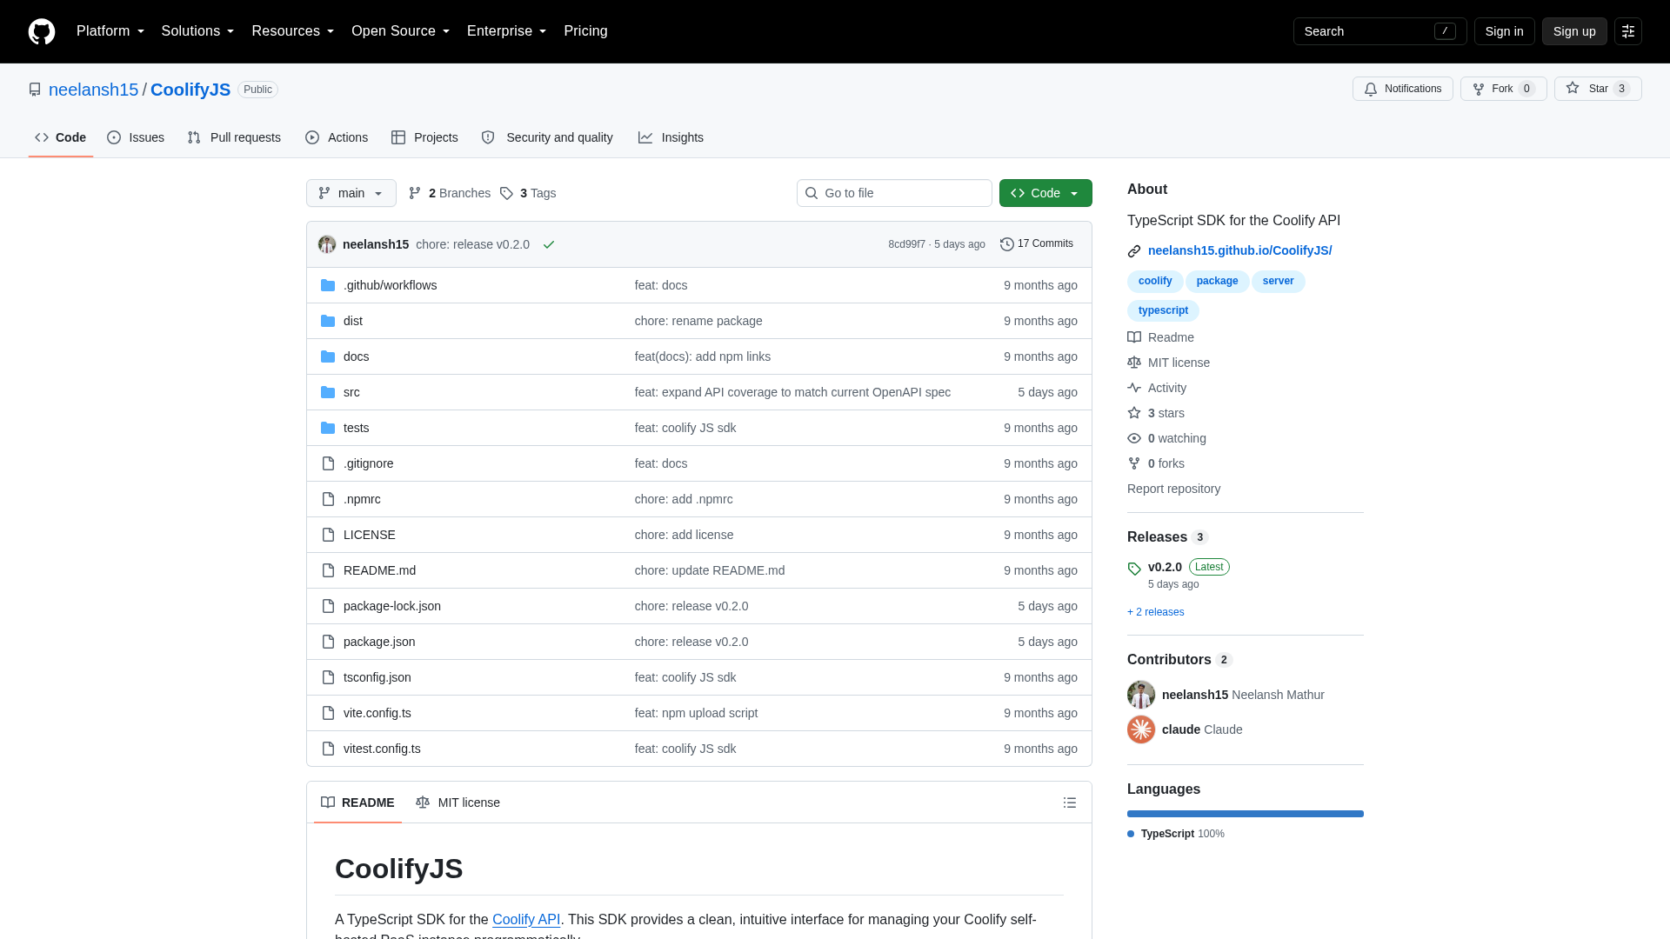Click the top Search box
Image resolution: width=1670 pixels, height=939 pixels.
pyautogui.click(x=1379, y=31)
